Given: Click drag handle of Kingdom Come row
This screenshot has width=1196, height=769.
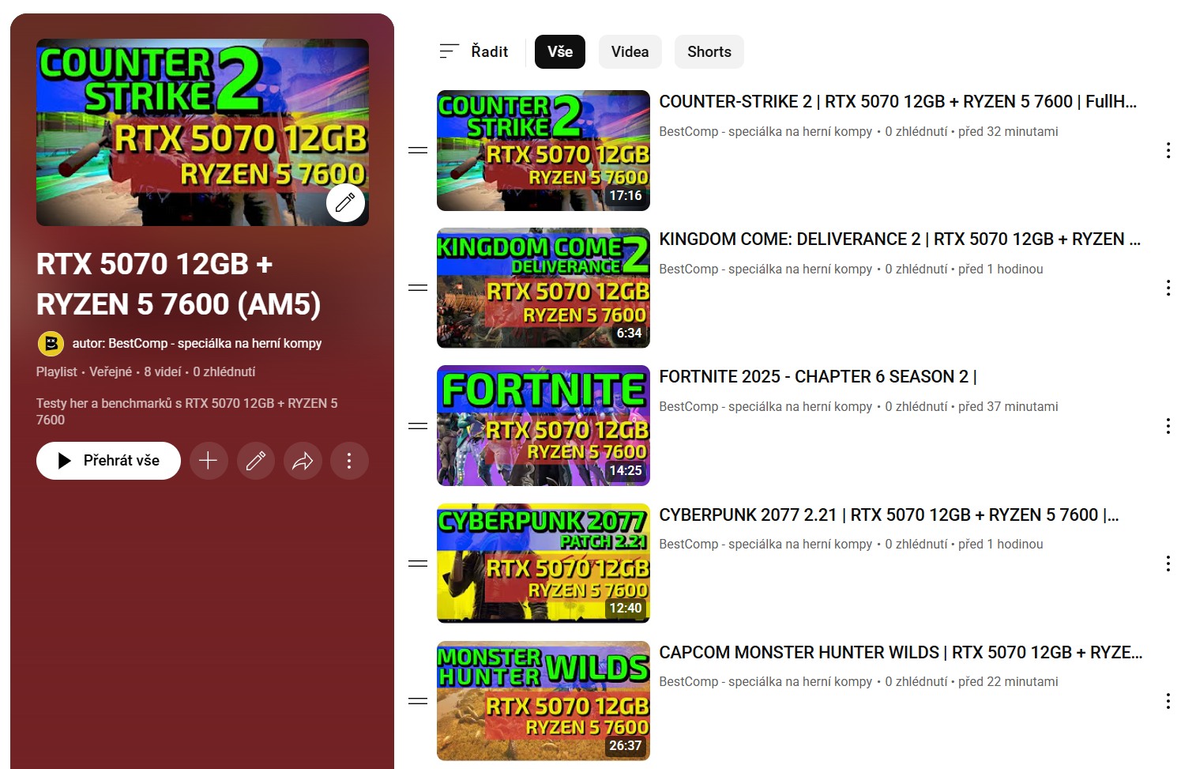Looking at the screenshot, I should click(x=418, y=288).
